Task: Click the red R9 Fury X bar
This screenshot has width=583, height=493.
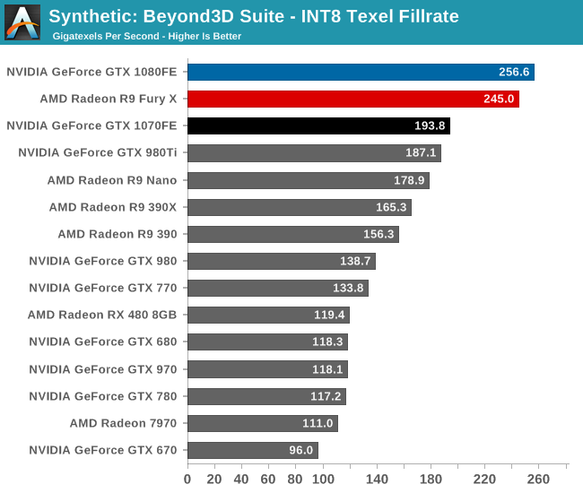Action: pyautogui.click(x=353, y=99)
